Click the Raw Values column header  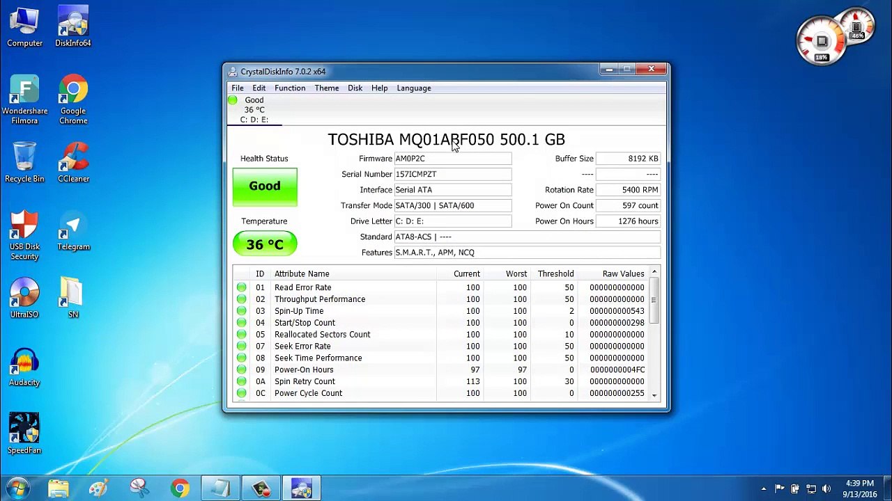pos(613,274)
